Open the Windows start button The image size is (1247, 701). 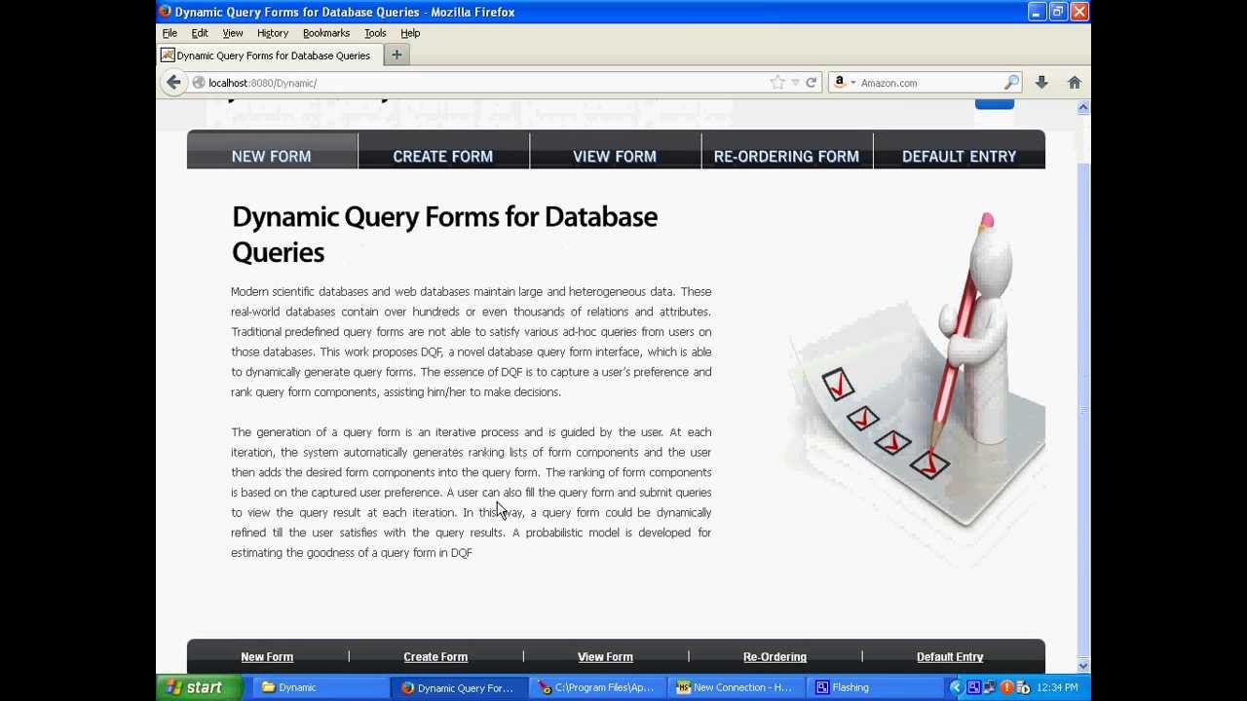tap(195, 687)
